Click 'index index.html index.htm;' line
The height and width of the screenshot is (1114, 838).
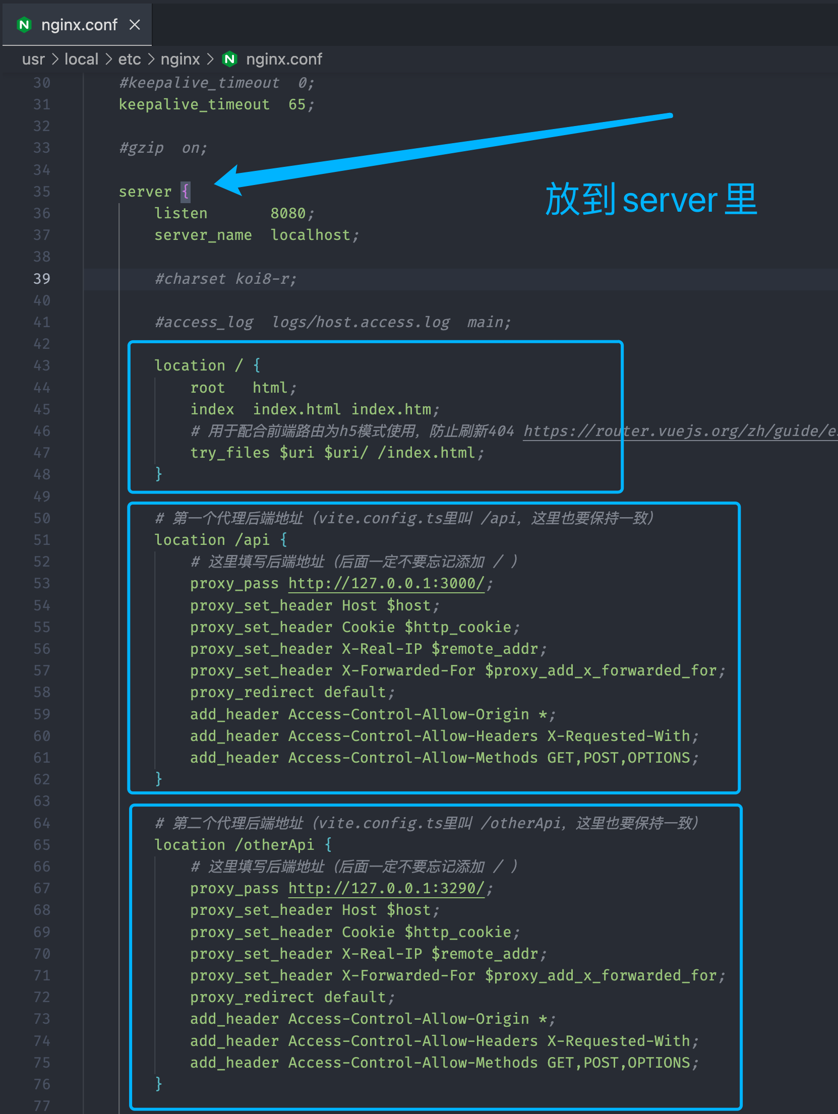(x=315, y=409)
